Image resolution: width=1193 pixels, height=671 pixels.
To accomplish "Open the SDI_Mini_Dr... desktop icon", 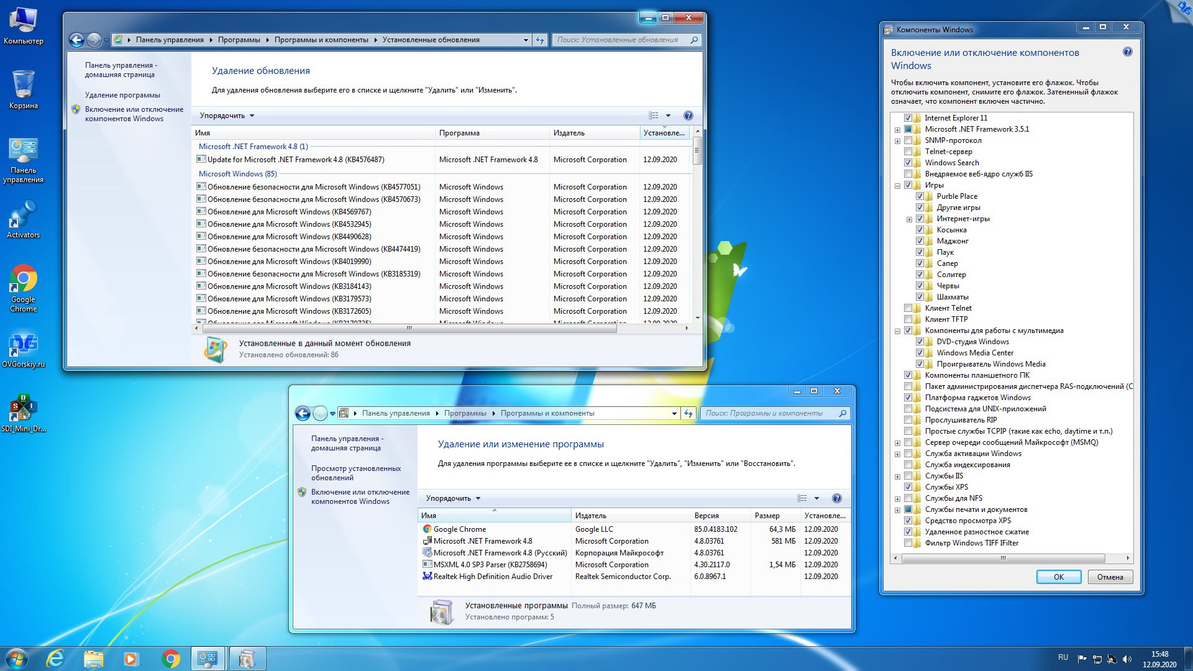I will (x=23, y=413).
